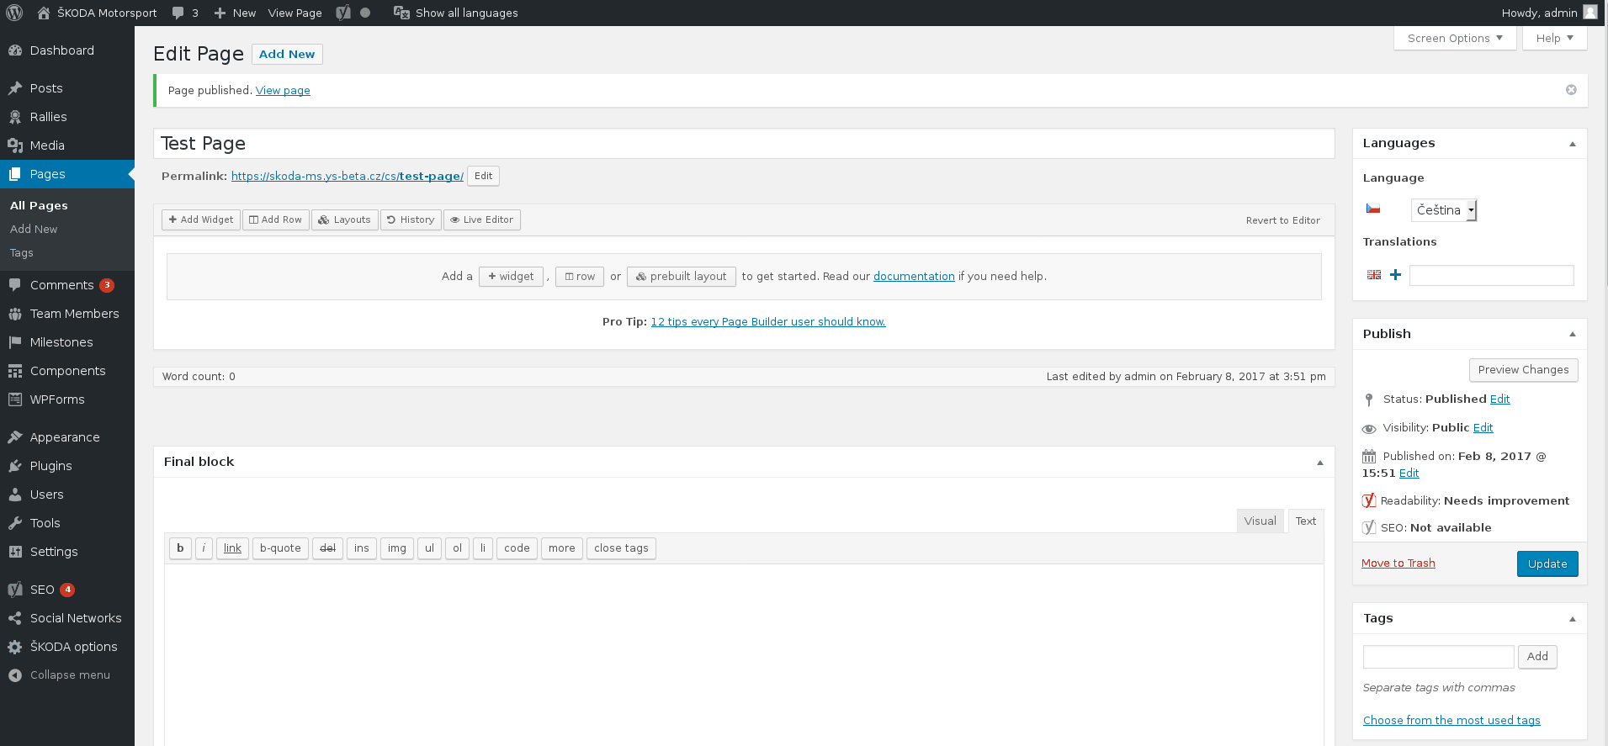Expand the Screen Options panel
The height and width of the screenshot is (746, 1608).
tap(1455, 39)
